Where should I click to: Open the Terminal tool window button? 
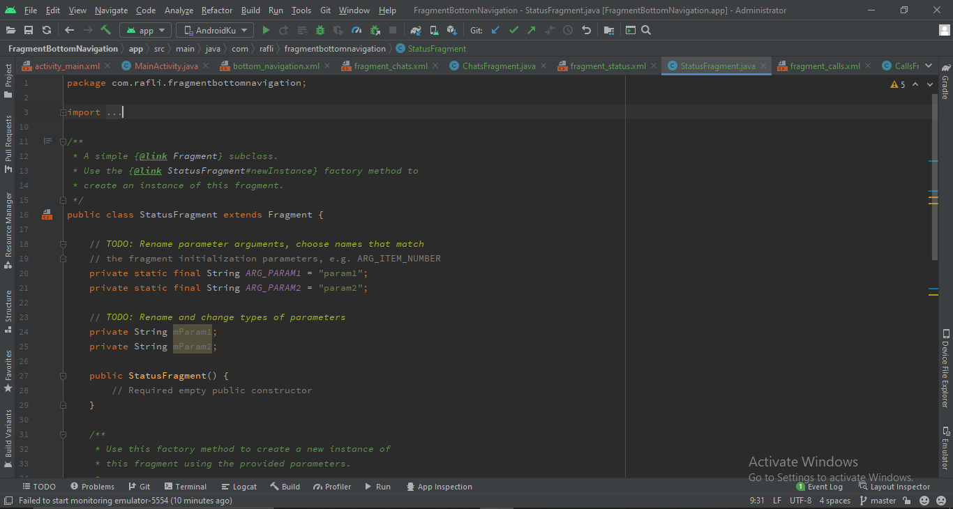[186, 487]
